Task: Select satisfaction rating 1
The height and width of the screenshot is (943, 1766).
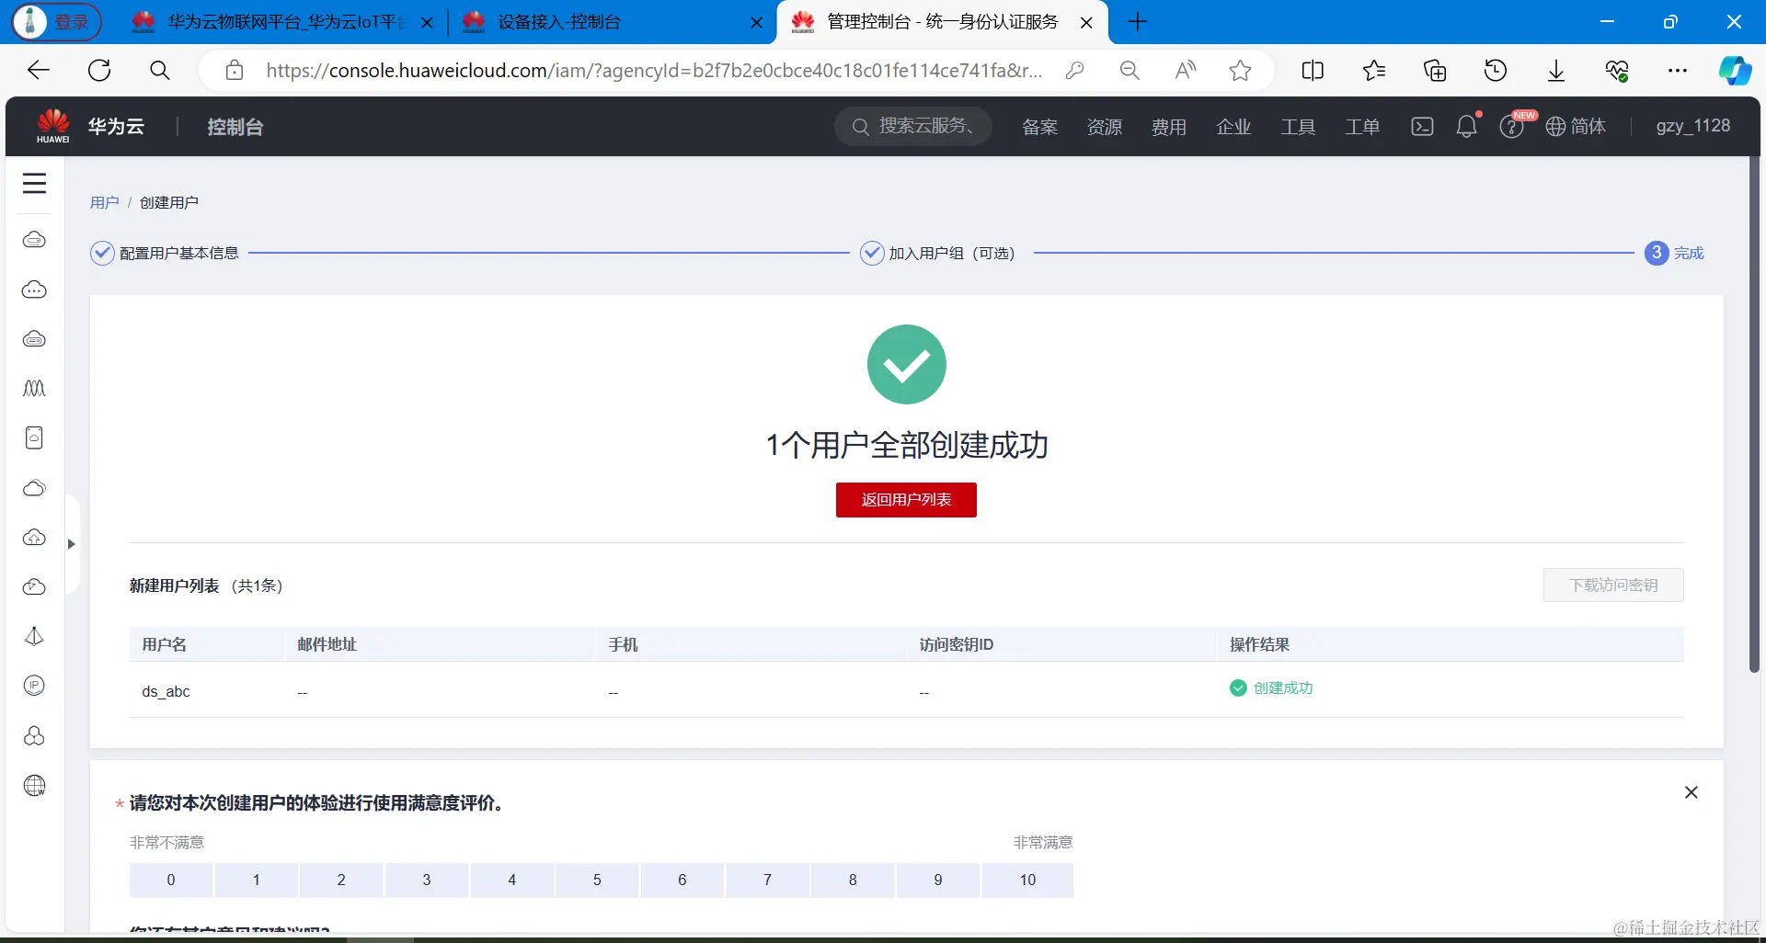Action: coord(257,880)
